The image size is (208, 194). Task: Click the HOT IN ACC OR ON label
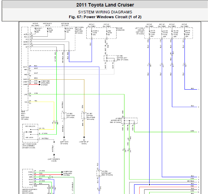point(47,24)
